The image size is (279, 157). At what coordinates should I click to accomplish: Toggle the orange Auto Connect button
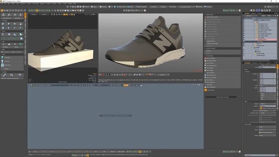[x=205, y=90]
